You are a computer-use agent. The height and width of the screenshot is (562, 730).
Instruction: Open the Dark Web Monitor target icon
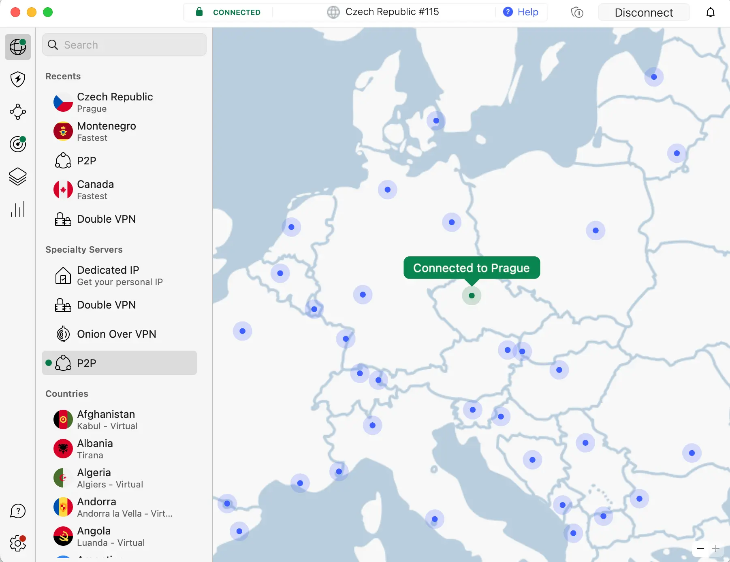tap(18, 144)
